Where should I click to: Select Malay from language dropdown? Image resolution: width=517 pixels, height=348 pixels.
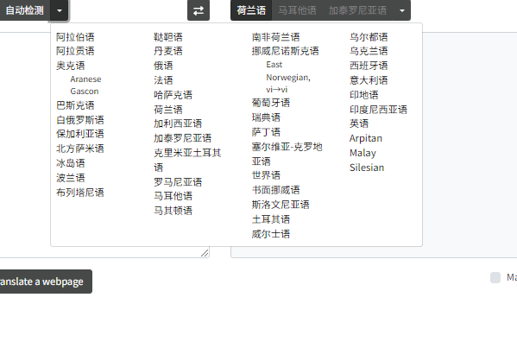tap(363, 153)
